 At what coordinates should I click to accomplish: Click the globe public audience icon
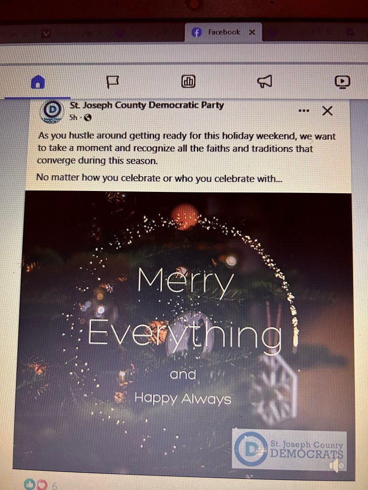(x=88, y=118)
